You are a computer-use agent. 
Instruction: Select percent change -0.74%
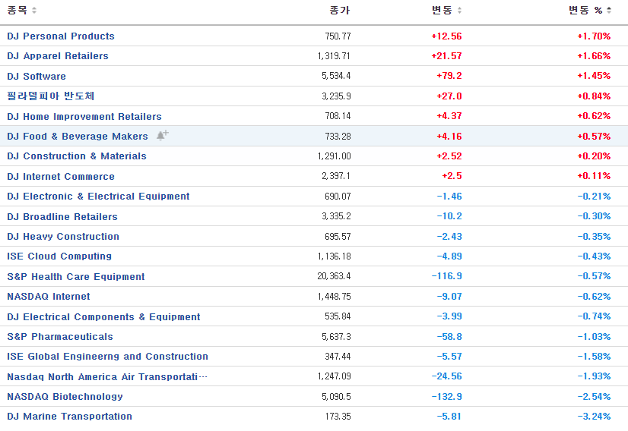(x=594, y=316)
